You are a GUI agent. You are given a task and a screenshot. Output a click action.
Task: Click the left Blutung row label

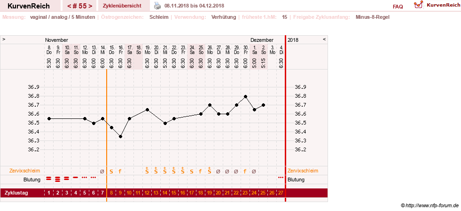point(32,180)
